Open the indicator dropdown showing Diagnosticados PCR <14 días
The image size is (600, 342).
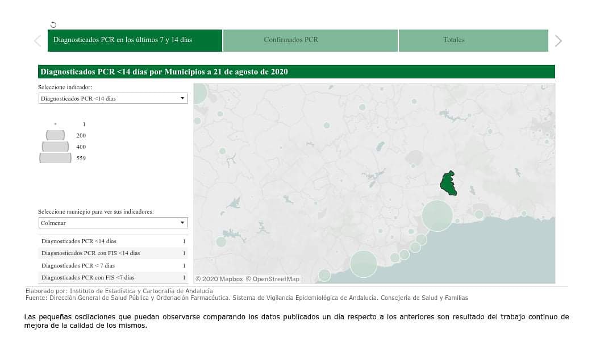[x=113, y=98]
